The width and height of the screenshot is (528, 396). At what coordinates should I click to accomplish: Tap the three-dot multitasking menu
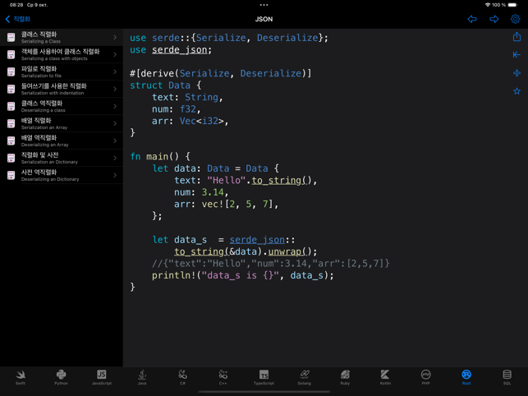(264, 5)
